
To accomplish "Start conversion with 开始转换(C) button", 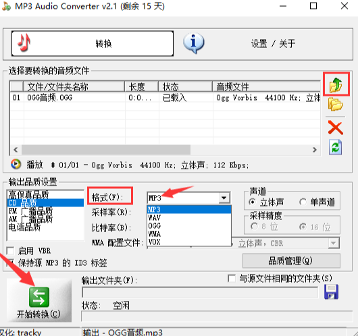I will (x=39, y=301).
